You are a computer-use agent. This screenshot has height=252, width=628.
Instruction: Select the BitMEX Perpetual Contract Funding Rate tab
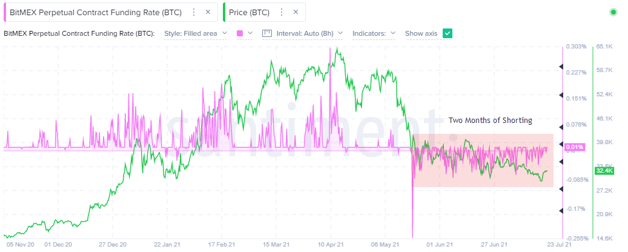[95, 12]
